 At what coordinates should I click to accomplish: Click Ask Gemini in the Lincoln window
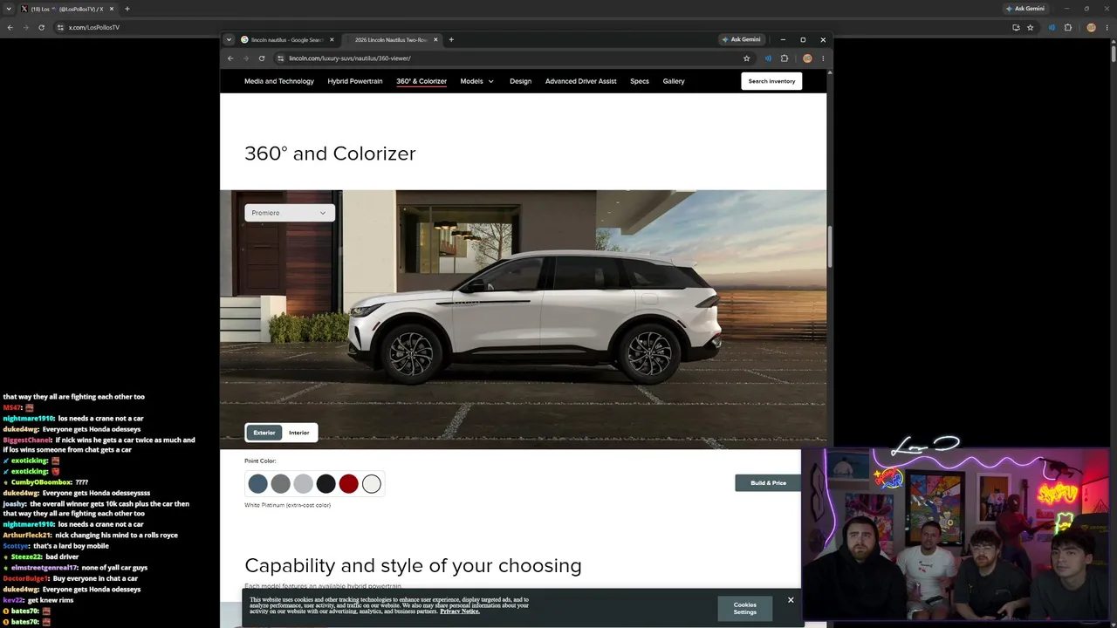point(742,39)
